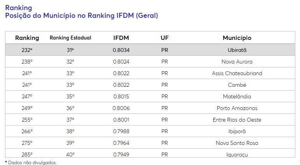Image resolution: width=300 pixels, height=165 pixels.
Task: Click on Assis Chateaubriand in the table
Action: click(x=237, y=73)
